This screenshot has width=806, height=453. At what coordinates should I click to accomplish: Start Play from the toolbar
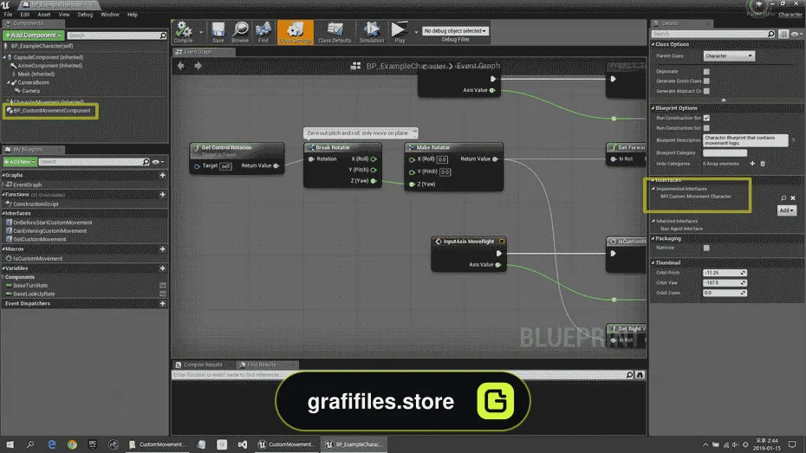400,32
